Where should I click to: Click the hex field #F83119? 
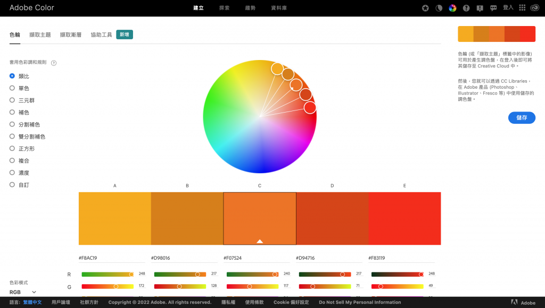(x=401, y=258)
